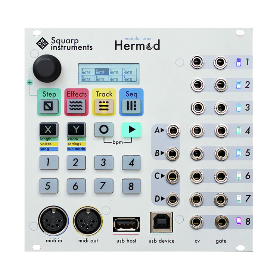Click the LED indicator for output 1
This screenshot has height=280, width=280.
click(x=239, y=62)
